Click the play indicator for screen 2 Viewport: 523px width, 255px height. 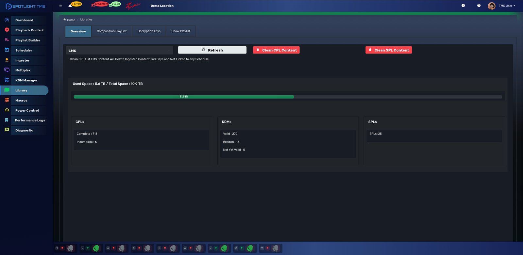[88, 248]
